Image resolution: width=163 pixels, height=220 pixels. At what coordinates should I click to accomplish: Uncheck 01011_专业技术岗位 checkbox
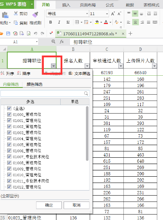(x=9, y=181)
